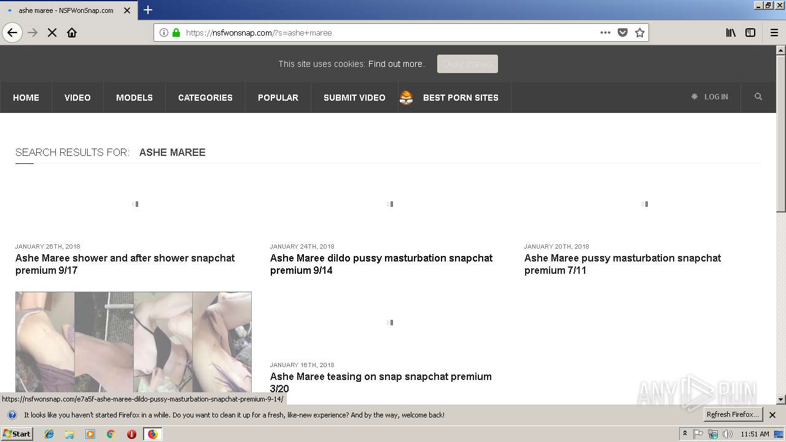Click the notification bar question-mark info icon
This screenshot has width=786, height=442.
coord(12,415)
